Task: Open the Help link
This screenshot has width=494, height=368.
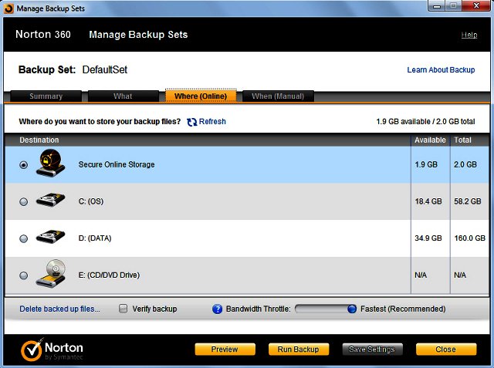Action: 469,35
